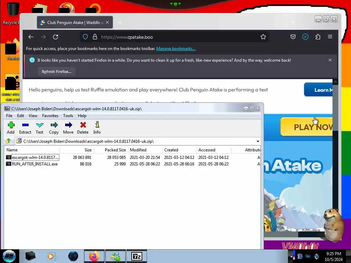Open Windows Live Messenger taskbar icon
This screenshot has width=351, height=263.
click(116, 256)
